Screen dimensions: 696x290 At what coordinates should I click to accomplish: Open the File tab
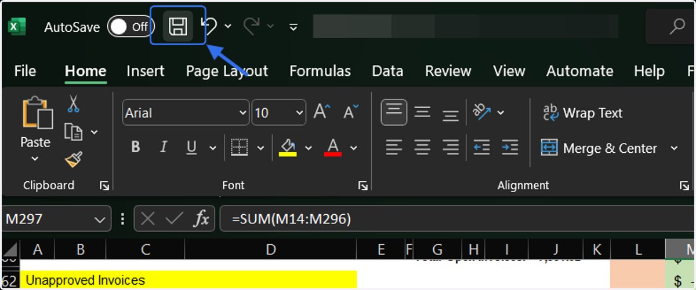click(25, 71)
